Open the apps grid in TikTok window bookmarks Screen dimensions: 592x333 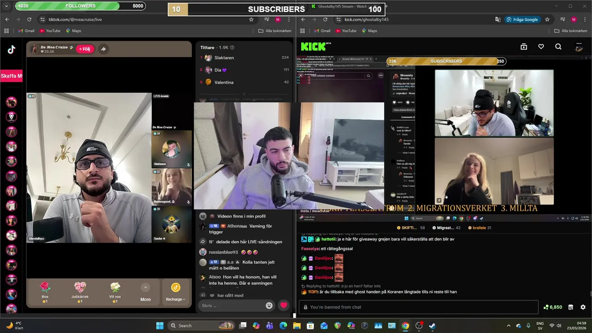click(x=6, y=31)
